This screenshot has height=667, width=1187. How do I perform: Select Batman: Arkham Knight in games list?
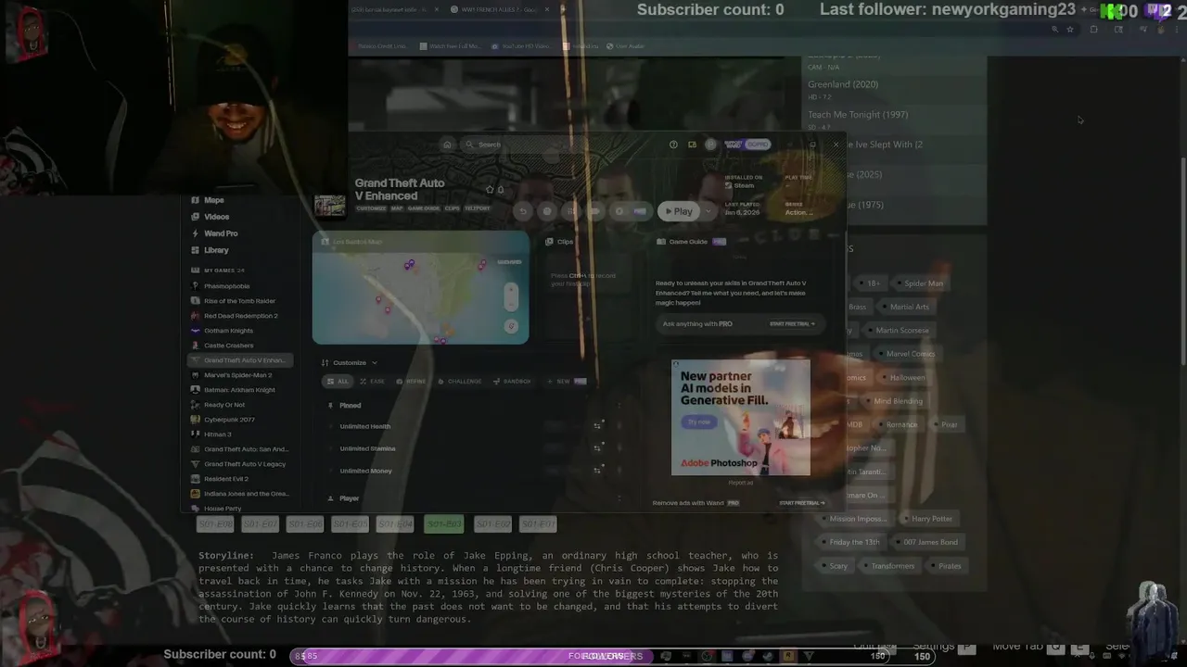point(239,390)
